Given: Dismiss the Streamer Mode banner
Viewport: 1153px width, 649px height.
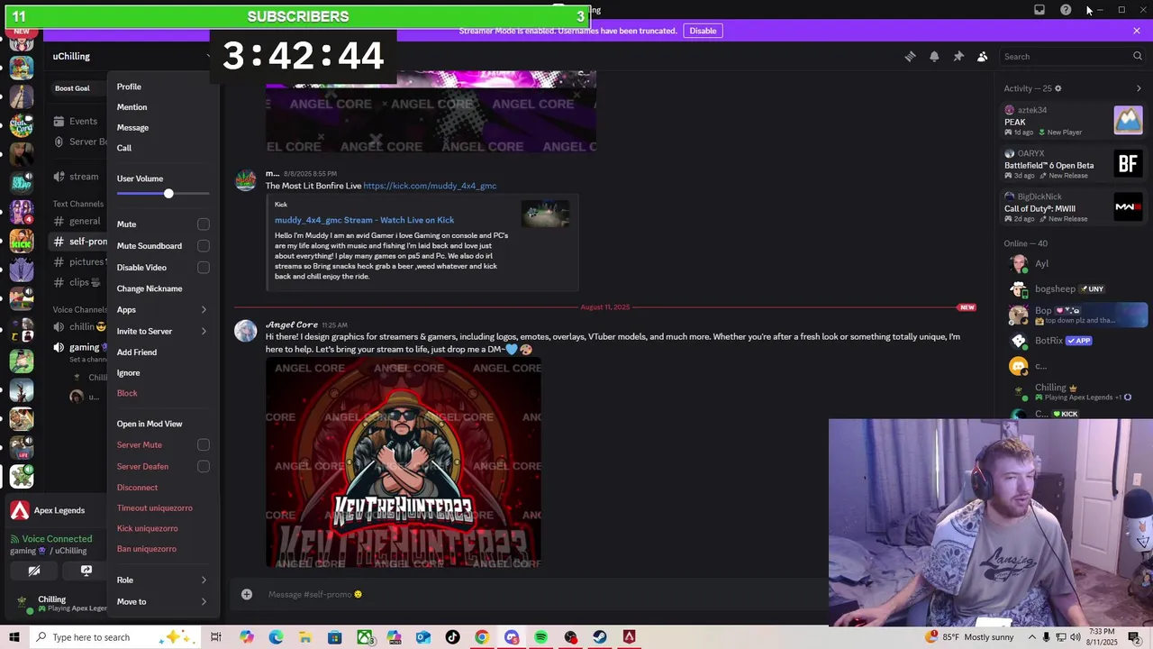Looking at the screenshot, I should pyautogui.click(x=1137, y=31).
